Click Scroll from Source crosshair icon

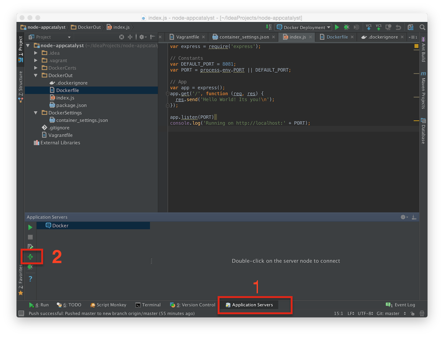(122, 37)
